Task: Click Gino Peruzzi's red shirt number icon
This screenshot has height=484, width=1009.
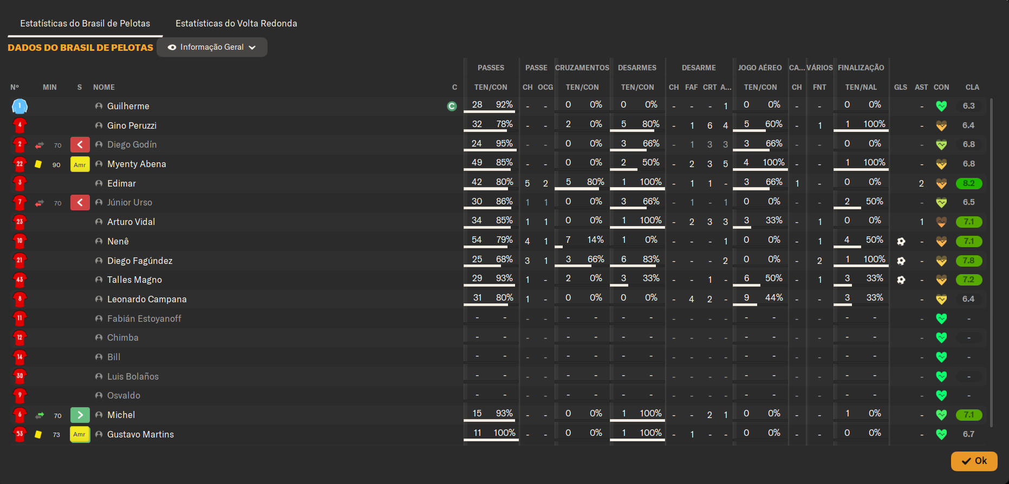Action: (19, 125)
